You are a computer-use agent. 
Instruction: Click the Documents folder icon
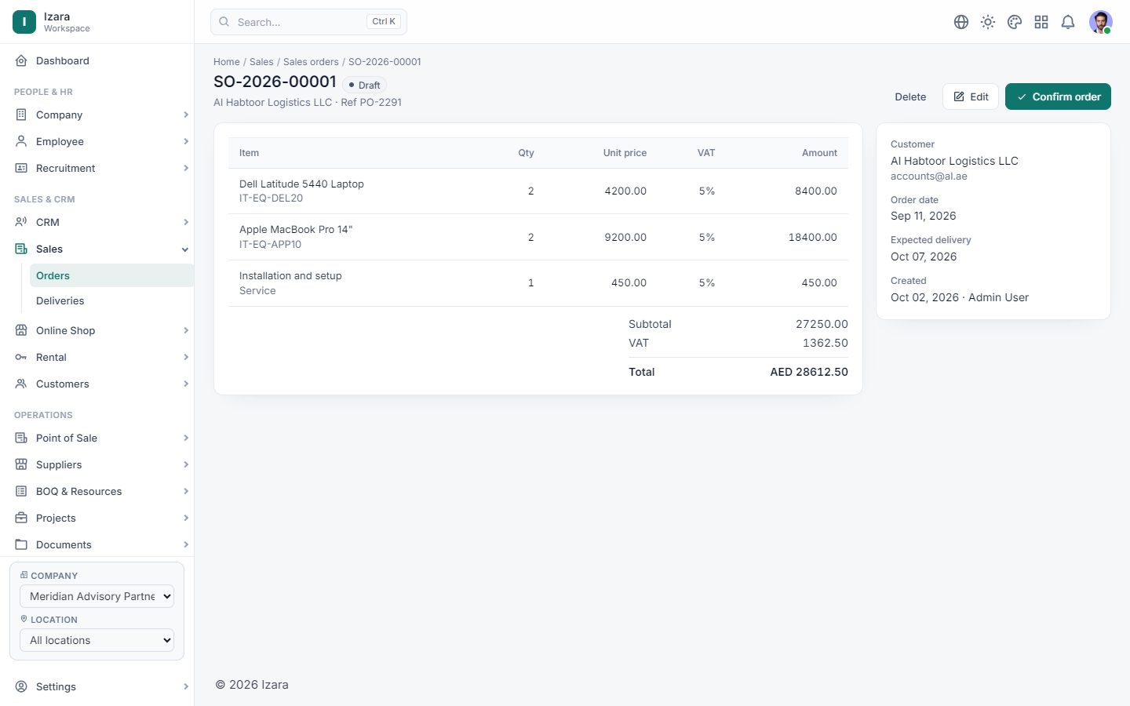21,544
